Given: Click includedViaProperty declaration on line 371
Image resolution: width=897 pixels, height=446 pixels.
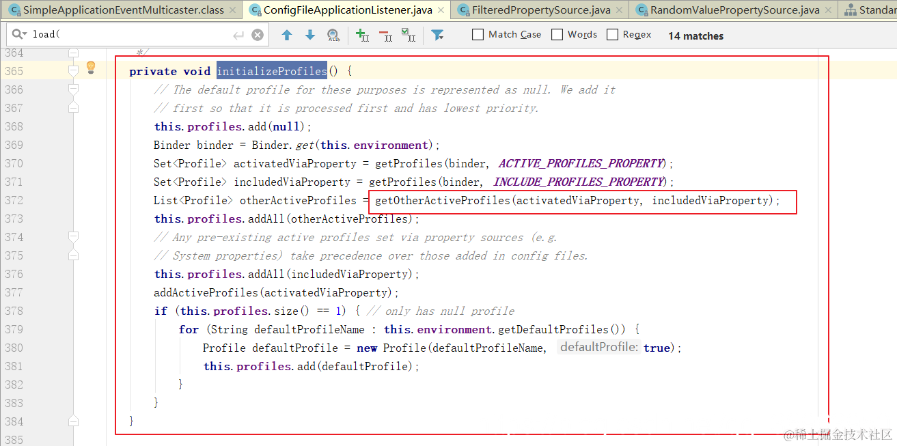Looking at the screenshot, I should pyautogui.click(x=292, y=182).
